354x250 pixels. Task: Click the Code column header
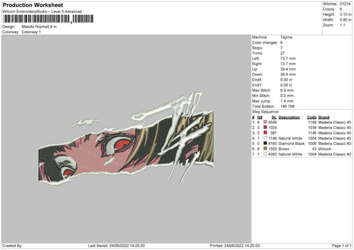click(x=312, y=117)
